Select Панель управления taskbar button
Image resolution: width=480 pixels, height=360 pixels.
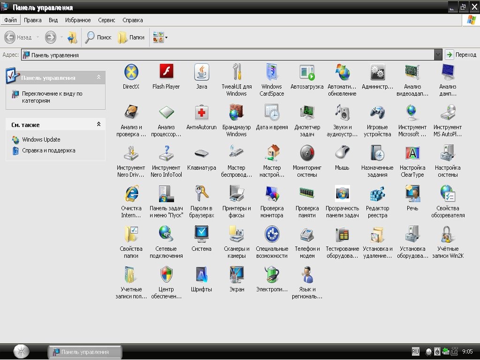tap(85, 352)
